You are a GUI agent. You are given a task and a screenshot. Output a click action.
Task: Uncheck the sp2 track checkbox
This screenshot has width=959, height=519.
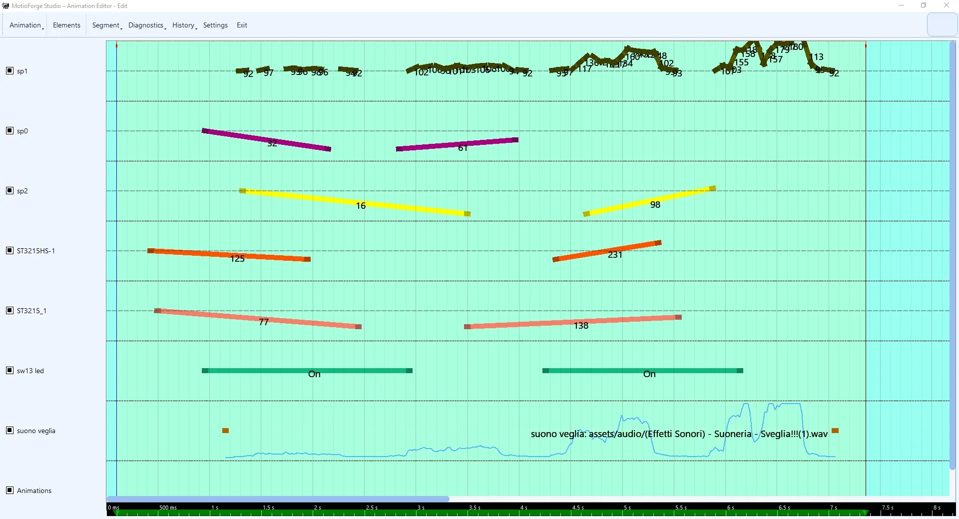point(9,190)
